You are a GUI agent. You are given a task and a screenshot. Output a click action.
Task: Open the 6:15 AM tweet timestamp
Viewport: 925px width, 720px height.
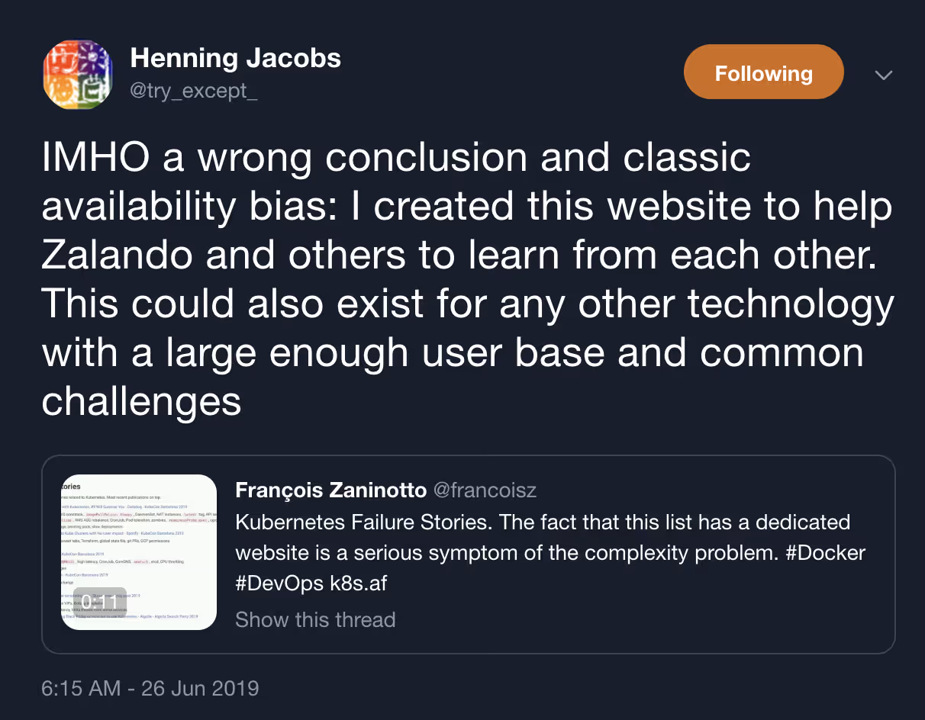click(x=81, y=688)
